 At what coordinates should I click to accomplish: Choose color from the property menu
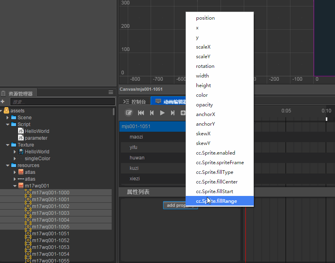tap(220, 95)
